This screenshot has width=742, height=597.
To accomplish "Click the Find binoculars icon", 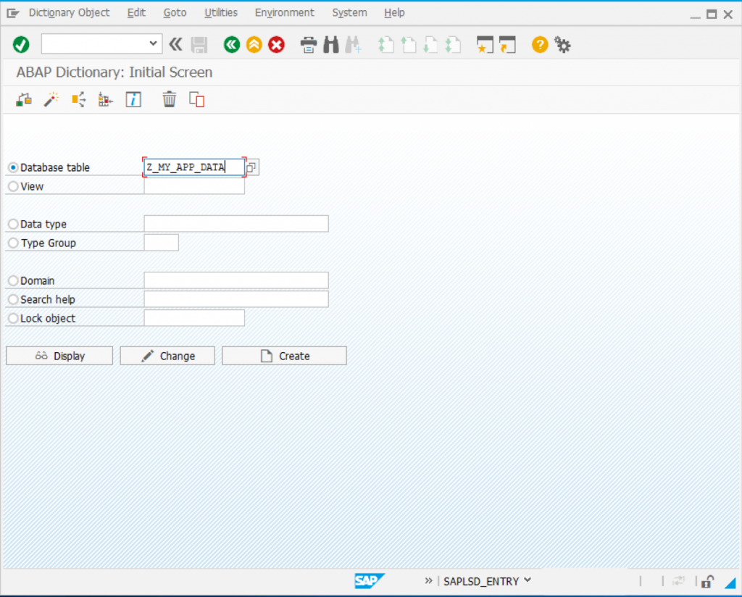I will coord(330,45).
